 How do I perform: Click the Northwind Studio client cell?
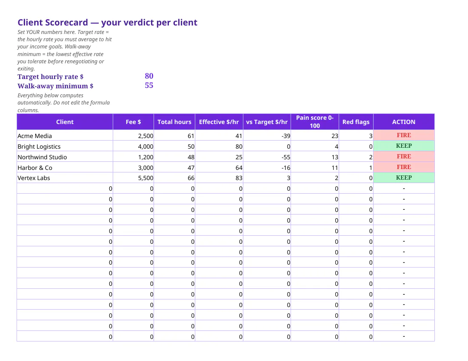[x=65, y=157]
